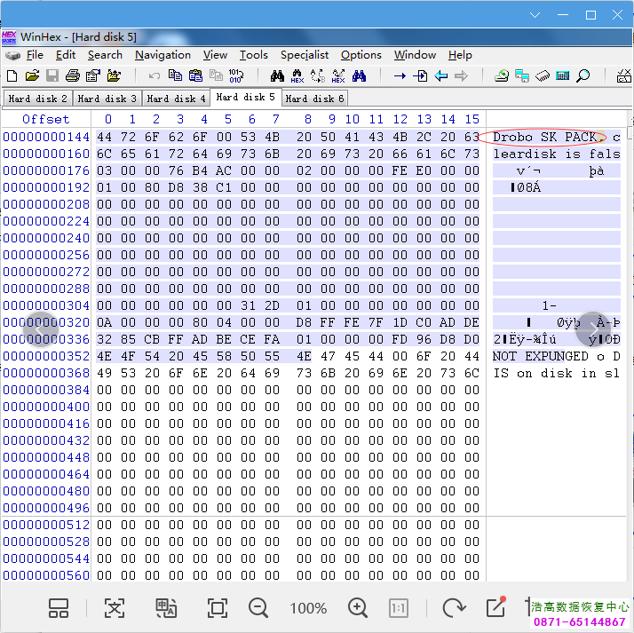Click the 1:1 actual size button
Viewport: 634px width, 633px height.
(x=399, y=608)
